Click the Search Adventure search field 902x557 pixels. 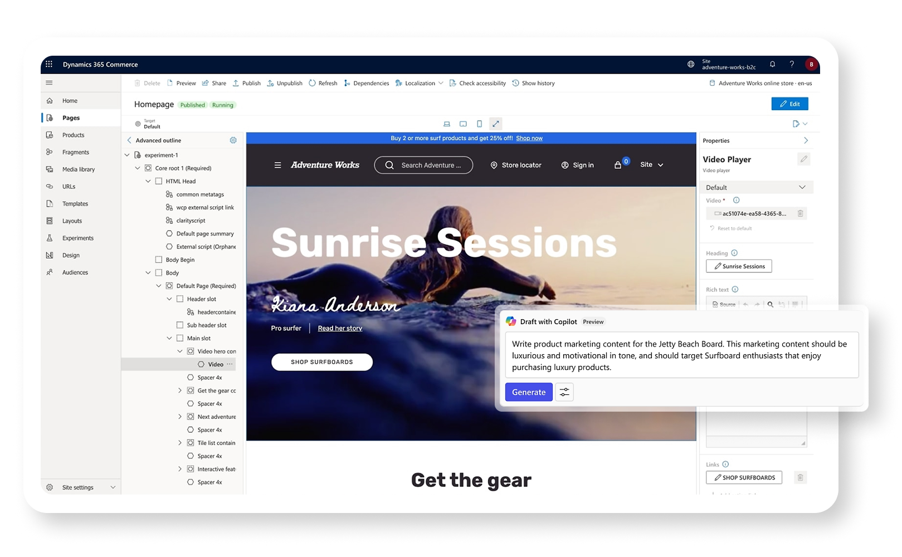coord(423,165)
